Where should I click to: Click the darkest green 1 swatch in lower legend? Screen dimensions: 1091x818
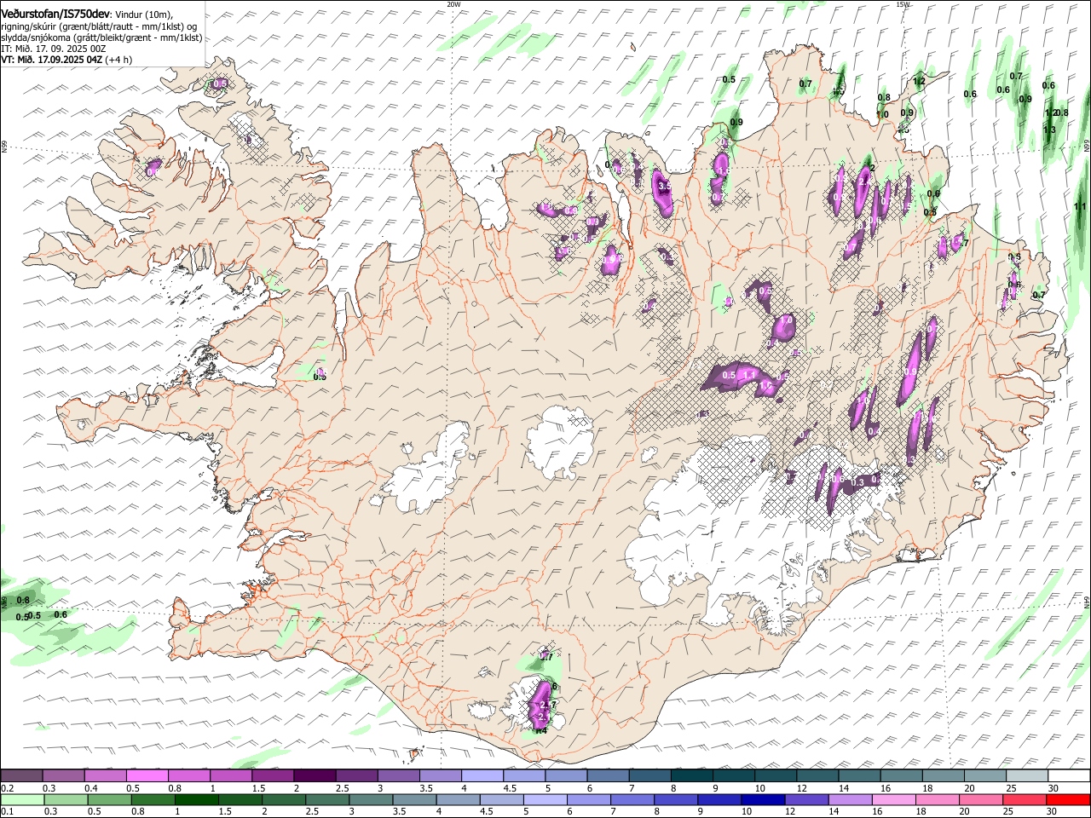click(197, 799)
